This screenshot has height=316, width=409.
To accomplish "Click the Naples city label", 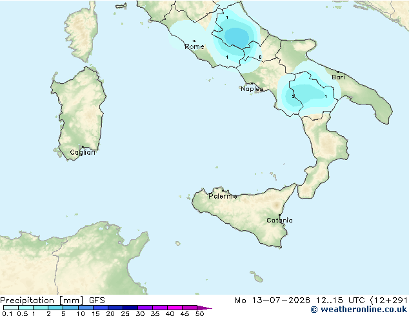I will click(252, 89).
